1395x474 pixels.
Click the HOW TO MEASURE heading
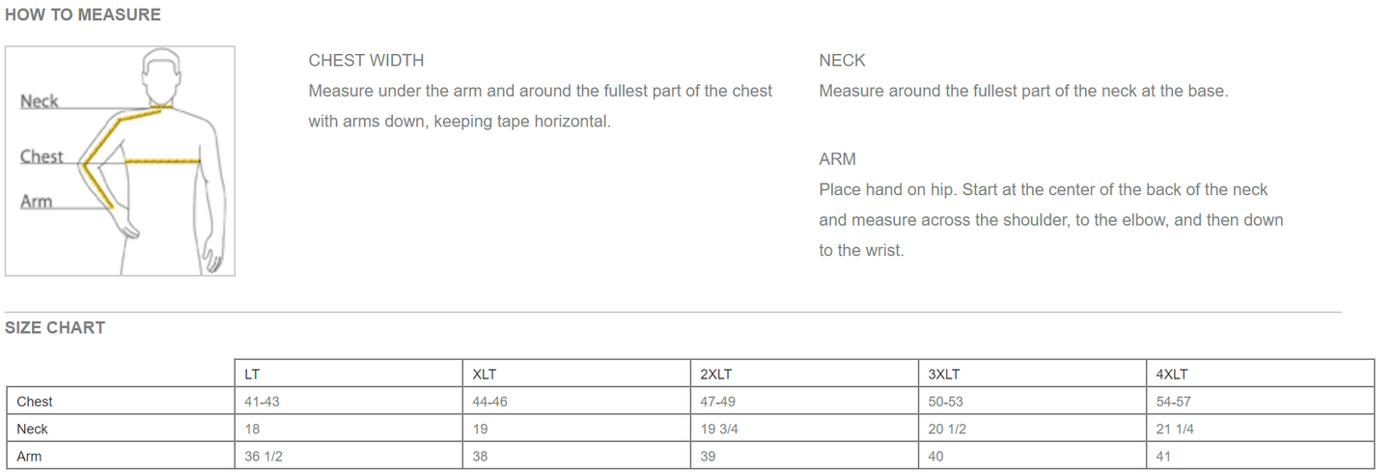83,14
